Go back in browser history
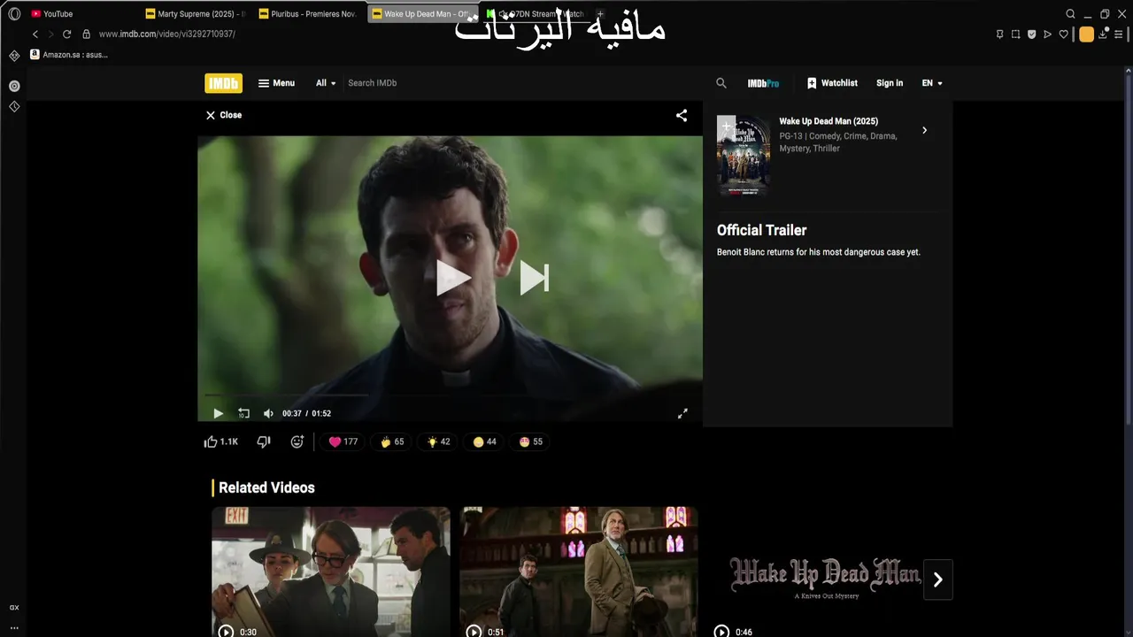Viewport: 1133px width, 637px height. pyautogui.click(x=35, y=35)
